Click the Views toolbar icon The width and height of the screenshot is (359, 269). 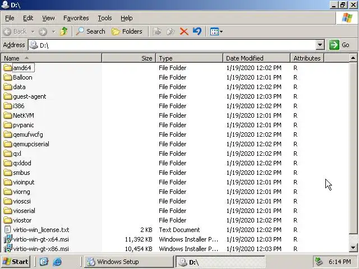coord(214,31)
